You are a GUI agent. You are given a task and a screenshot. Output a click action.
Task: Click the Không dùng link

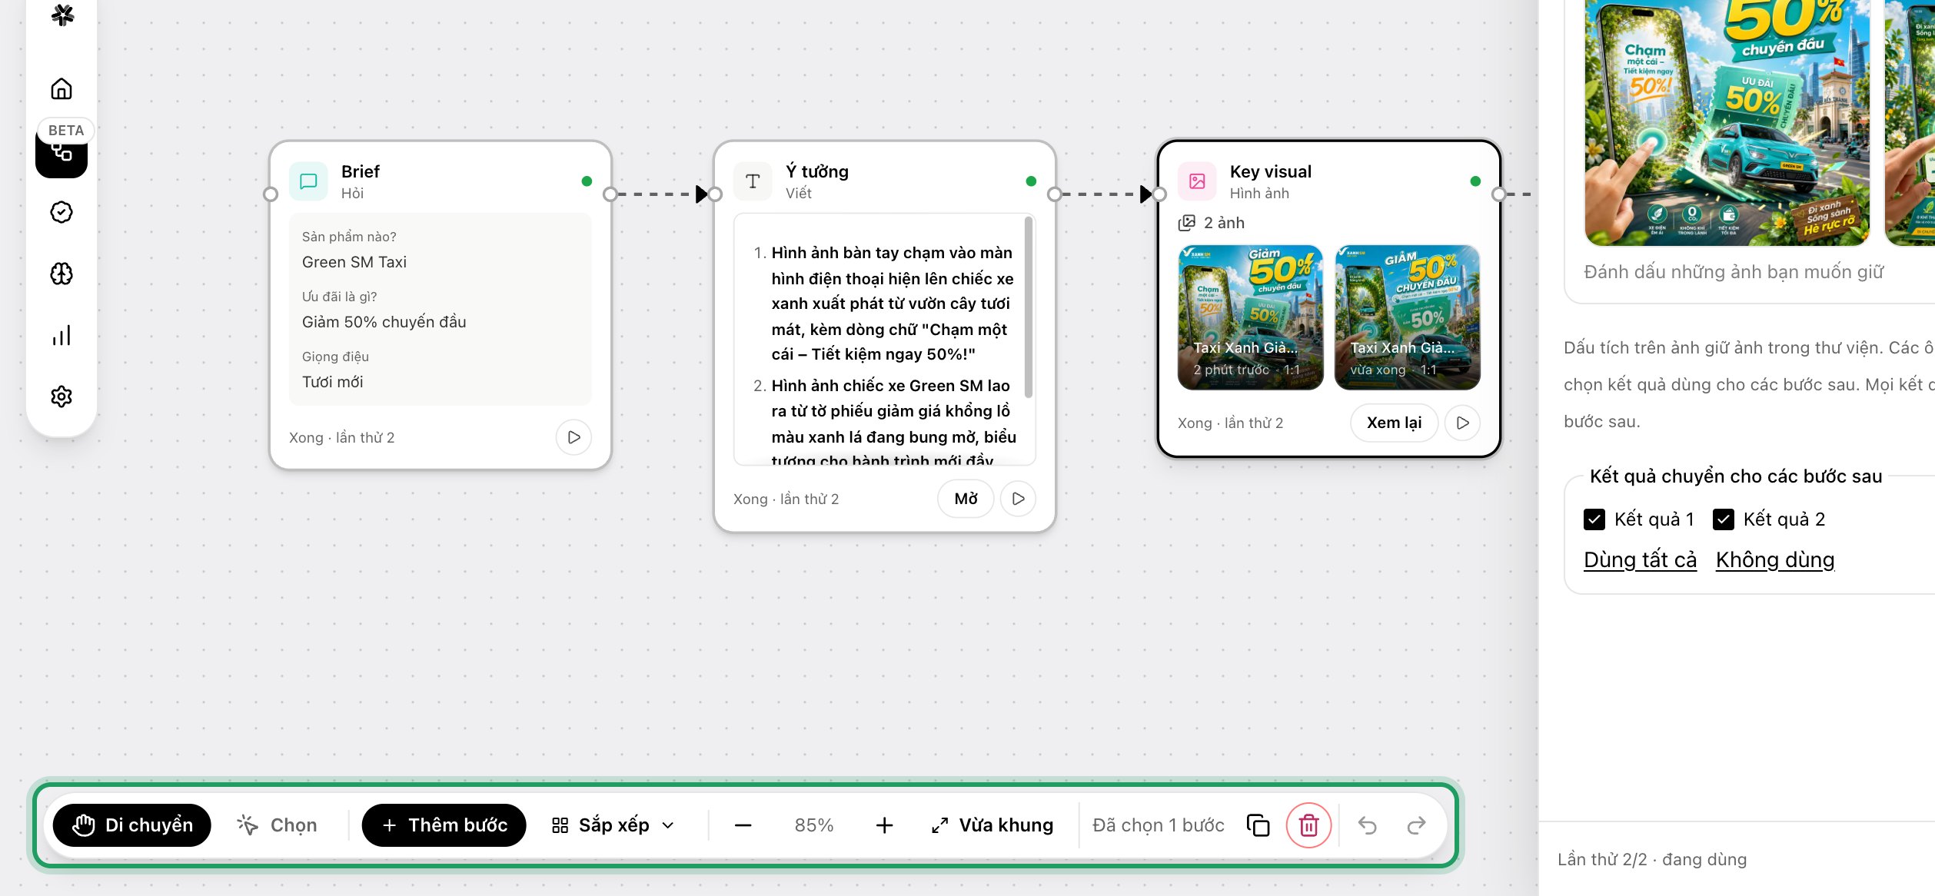point(1775,559)
